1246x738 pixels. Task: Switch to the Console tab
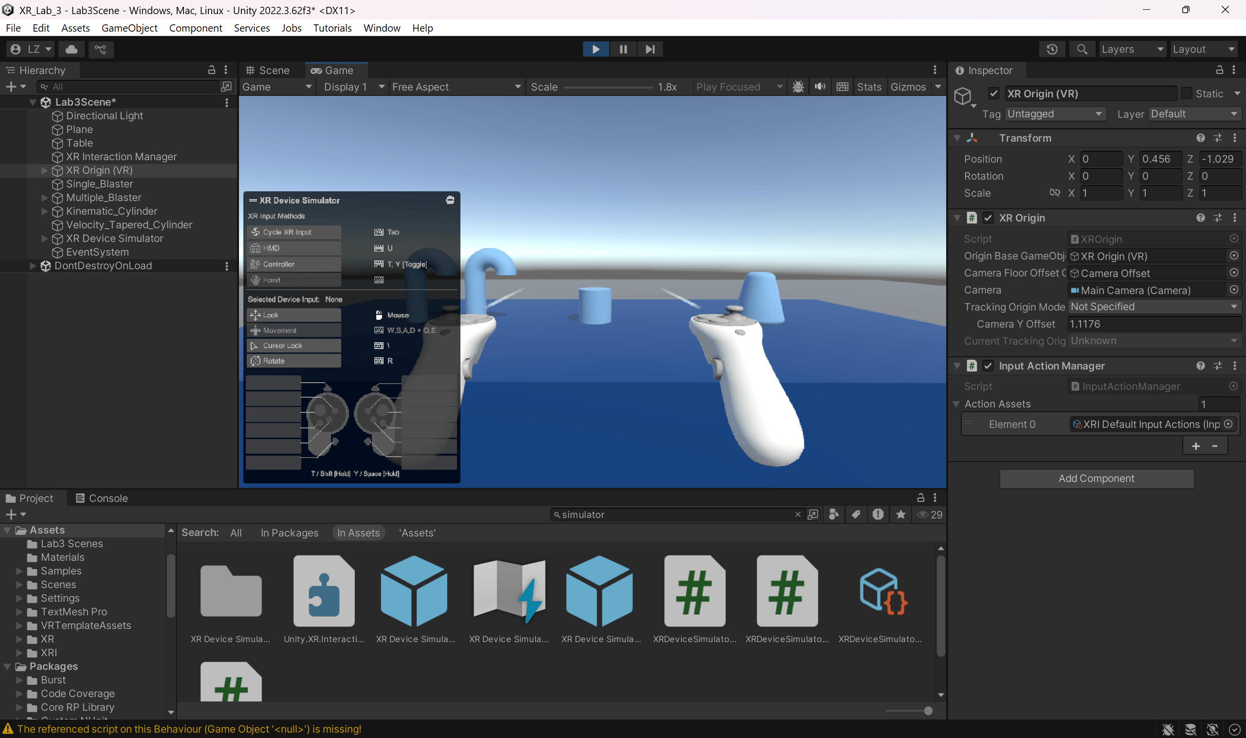(x=101, y=498)
